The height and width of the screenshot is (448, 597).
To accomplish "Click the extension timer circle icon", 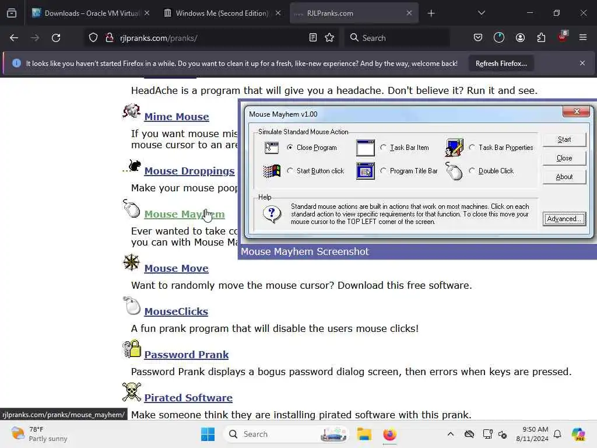I will pos(499,38).
